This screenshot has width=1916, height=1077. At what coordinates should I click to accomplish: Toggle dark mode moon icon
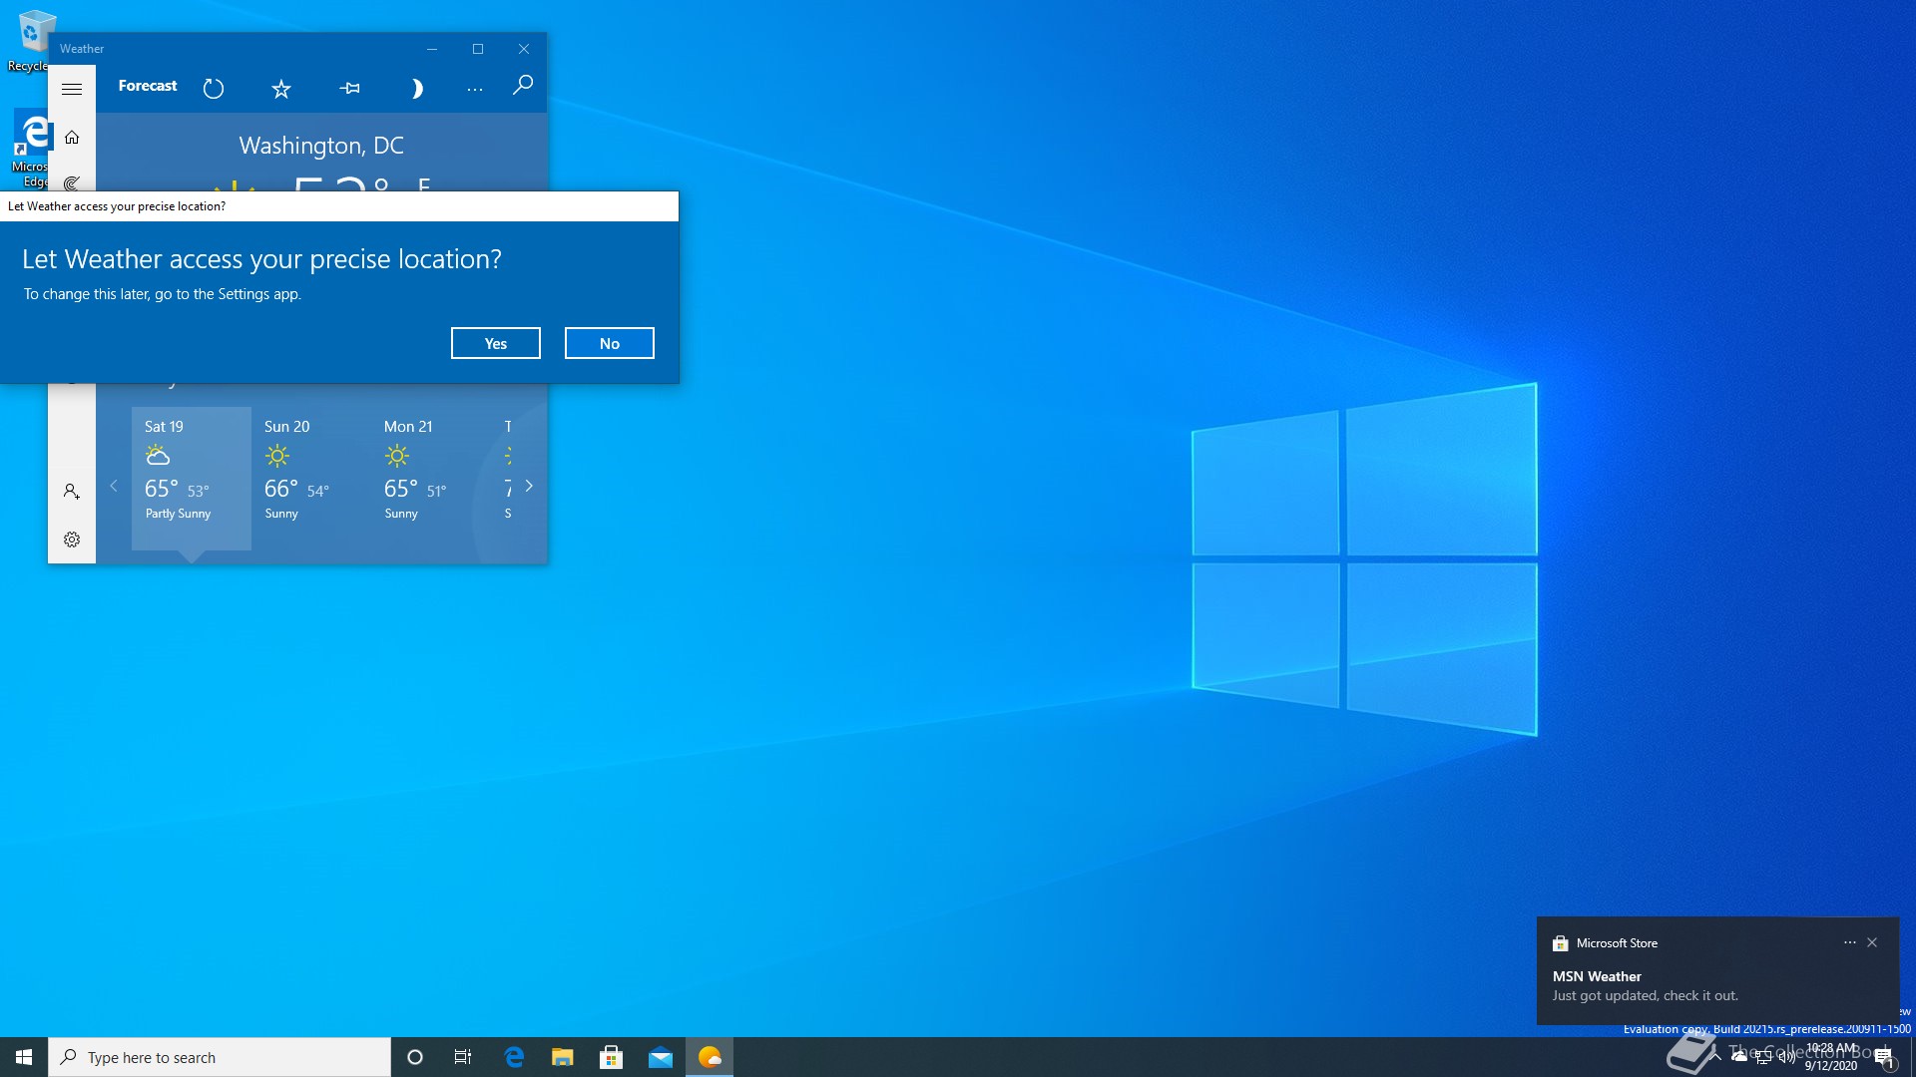point(416,89)
